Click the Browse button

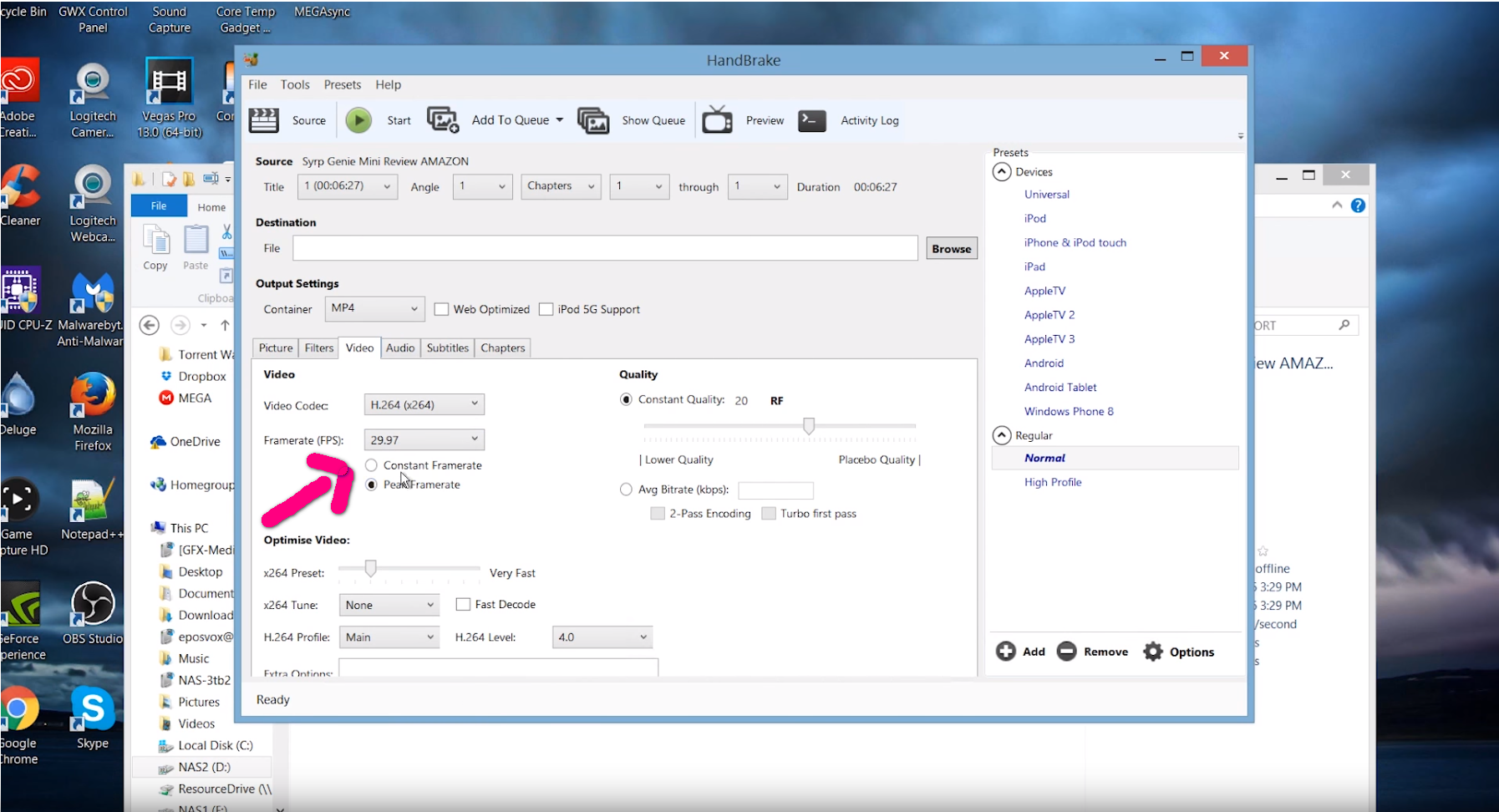coord(951,248)
